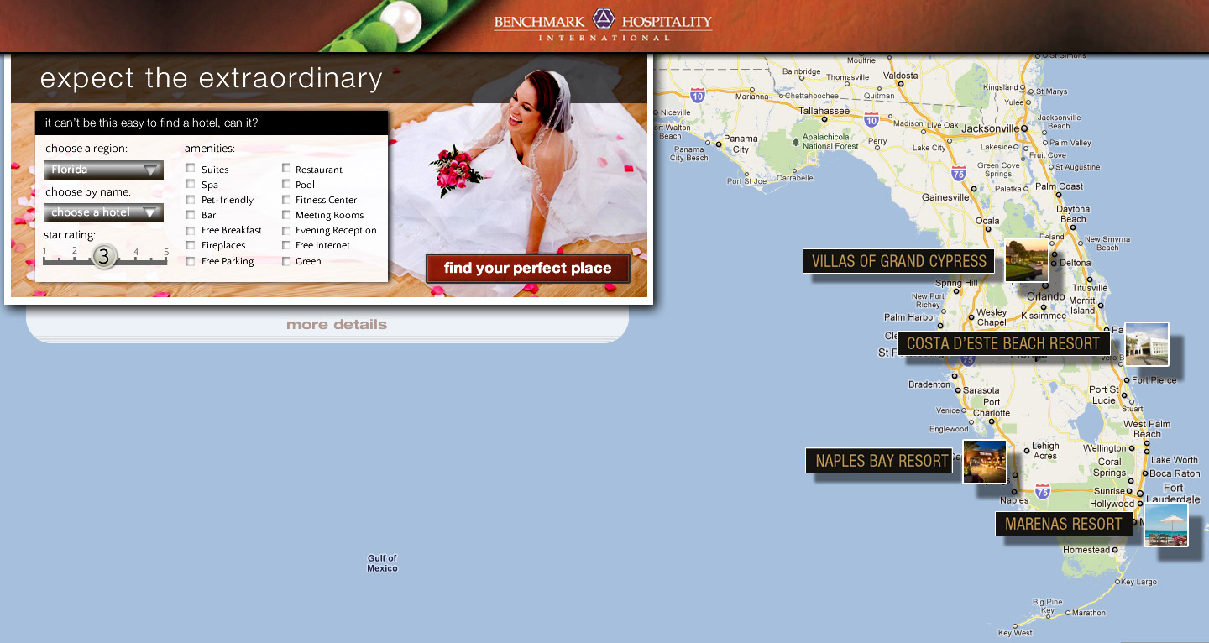The width and height of the screenshot is (1209, 643).
Task: Open the Villas of Grand Cypress photo thumbnail
Action: click(x=1027, y=260)
